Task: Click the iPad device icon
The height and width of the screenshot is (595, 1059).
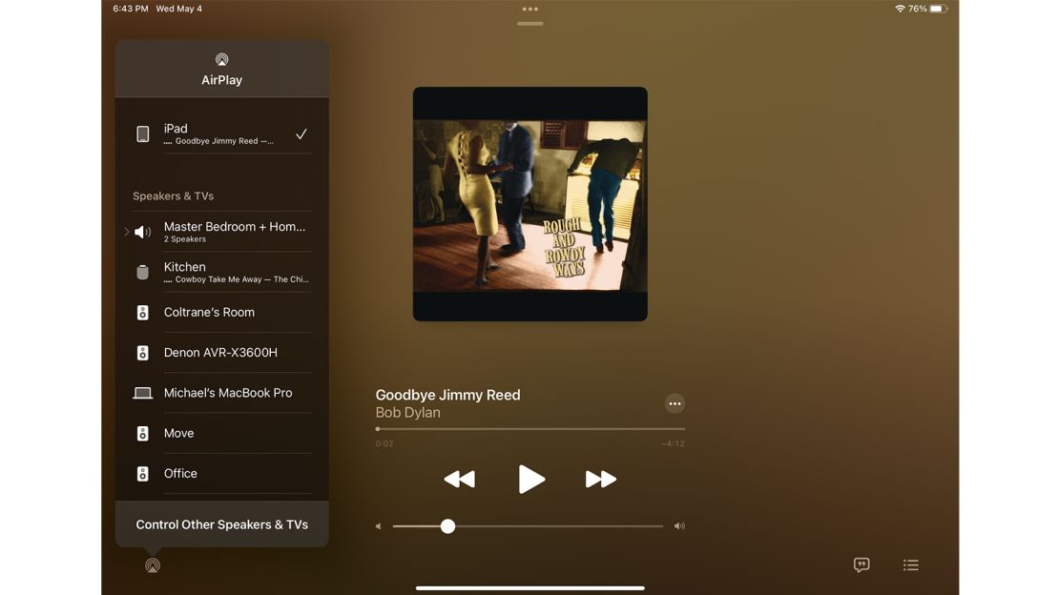Action: (x=142, y=133)
